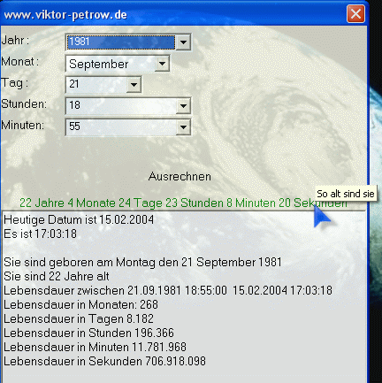Click the minutes field showing 55
382x383 pixels.
click(121, 127)
